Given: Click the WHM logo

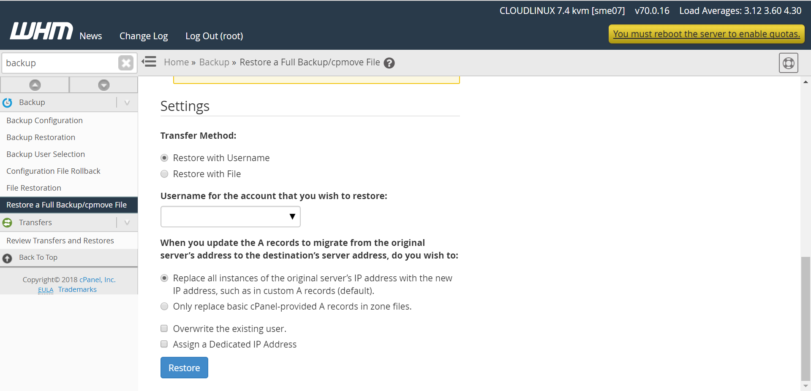Looking at the screenshot, I should [x=41, y=32].
